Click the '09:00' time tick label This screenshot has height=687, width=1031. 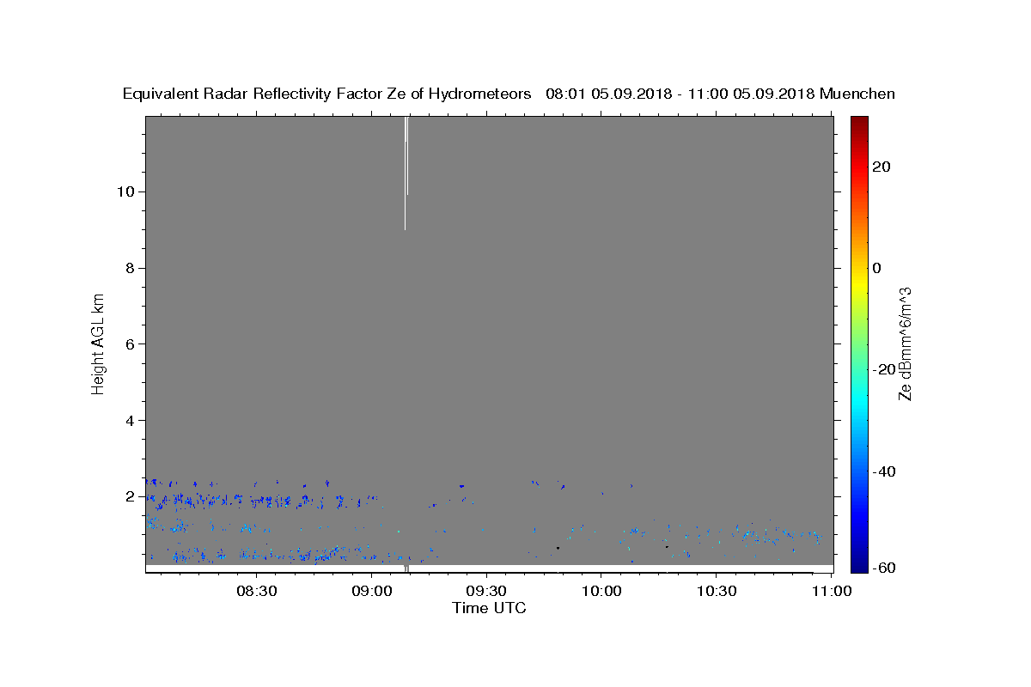pos(372,591)
